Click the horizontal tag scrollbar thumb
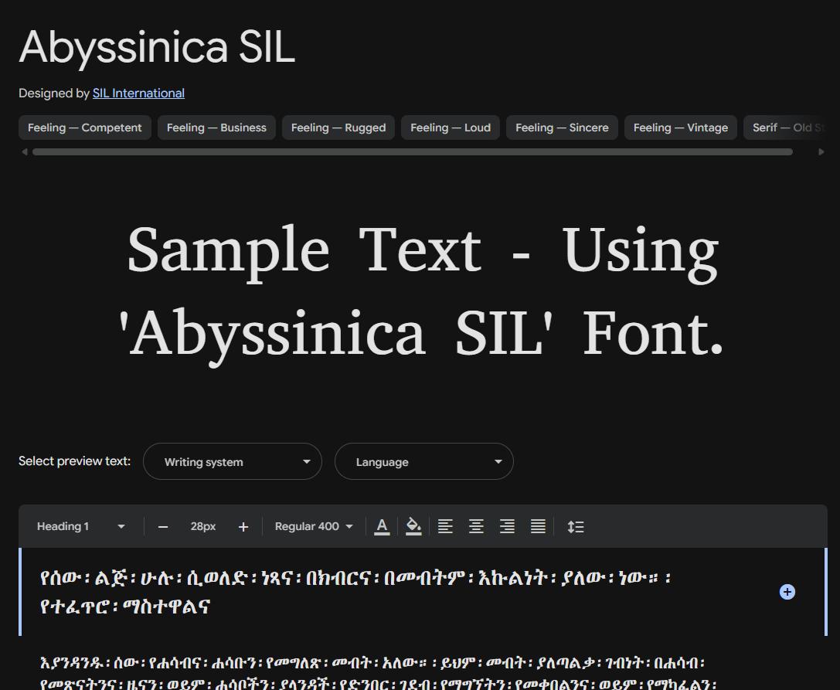Image resolution: width=840 pixels, height=690 pixels. [413, 152]
